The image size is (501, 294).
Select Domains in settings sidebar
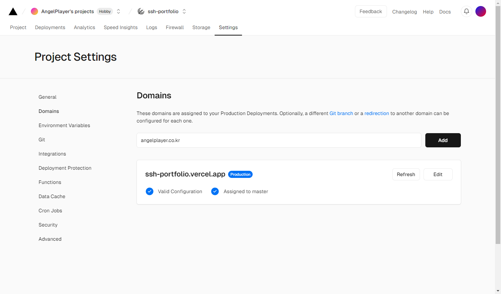click(x=49, y=111)
